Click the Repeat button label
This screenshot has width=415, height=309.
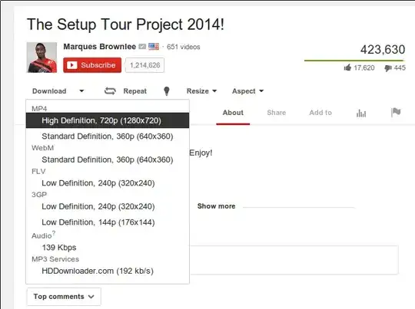[x=134, y=91]
